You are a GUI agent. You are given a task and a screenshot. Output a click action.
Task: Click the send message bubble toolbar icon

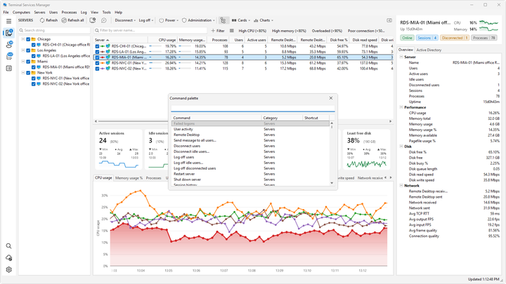(x=103, y=20)
